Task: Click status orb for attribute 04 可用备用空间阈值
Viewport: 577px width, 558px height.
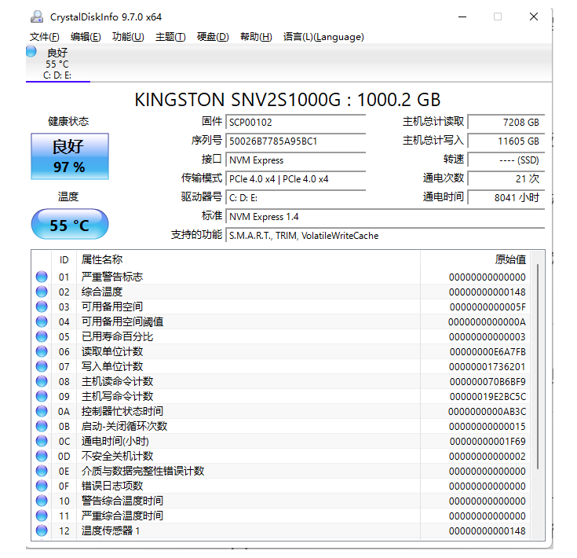Action: point(42,321)
